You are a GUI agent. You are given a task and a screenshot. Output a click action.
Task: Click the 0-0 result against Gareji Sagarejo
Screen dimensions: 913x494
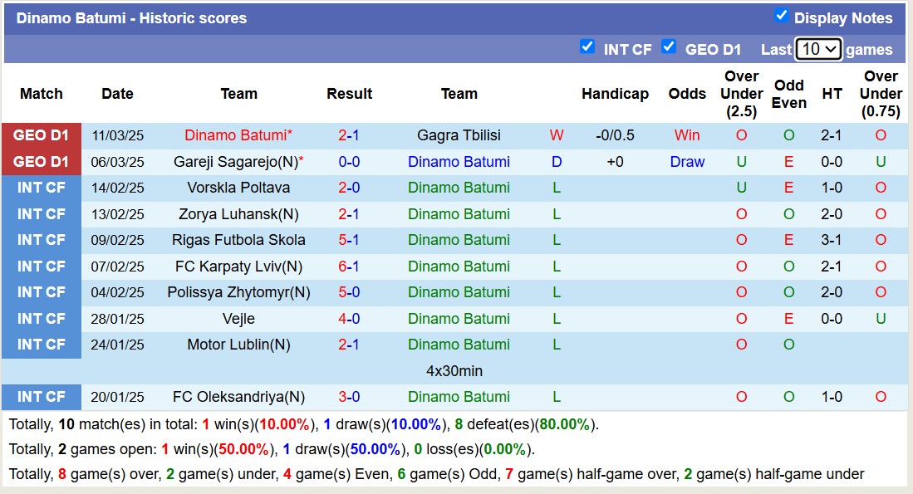coord(349,162)
